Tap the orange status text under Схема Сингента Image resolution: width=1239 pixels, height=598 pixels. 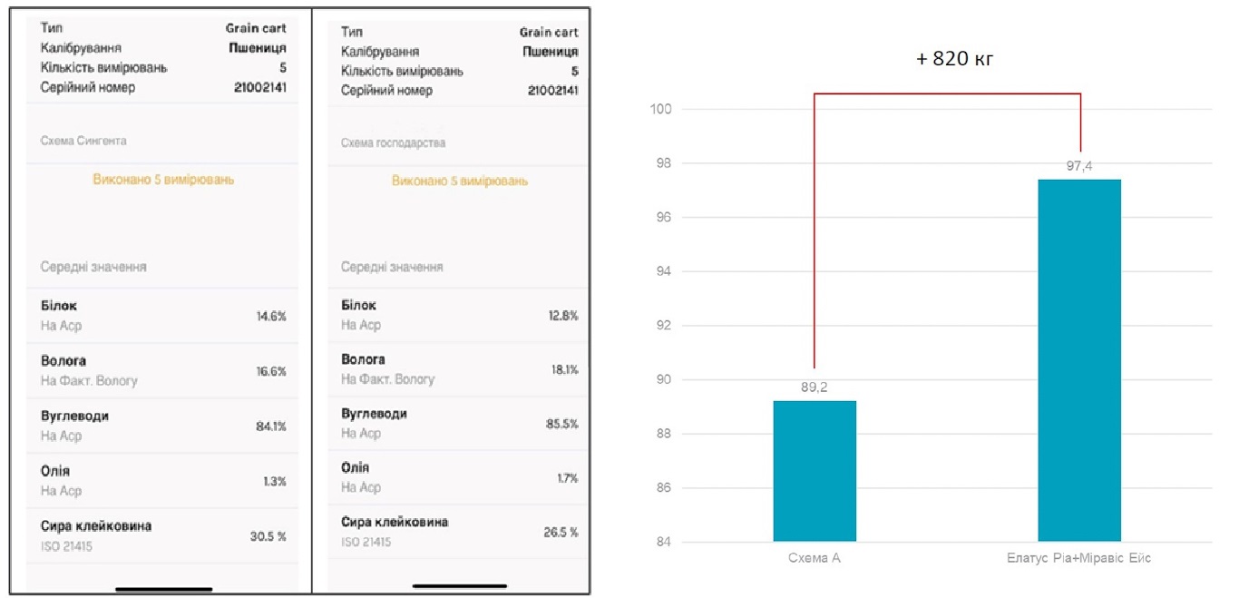163,180
